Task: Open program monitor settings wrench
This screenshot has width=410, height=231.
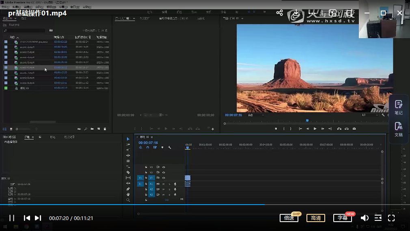Action: point(383,115)
